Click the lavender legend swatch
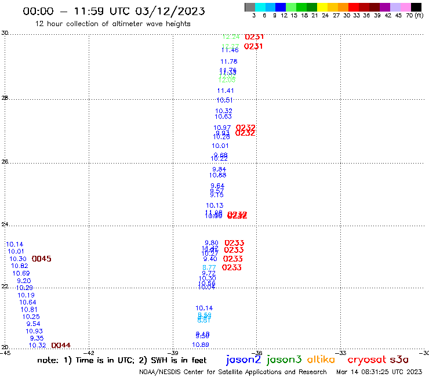The image size is (429, 377). (x=395, y=7)
